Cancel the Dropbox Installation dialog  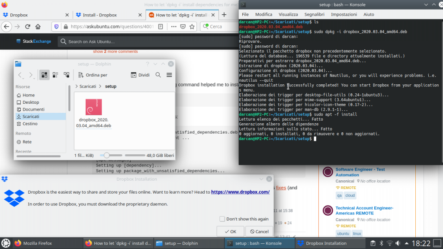click(259, 232)
